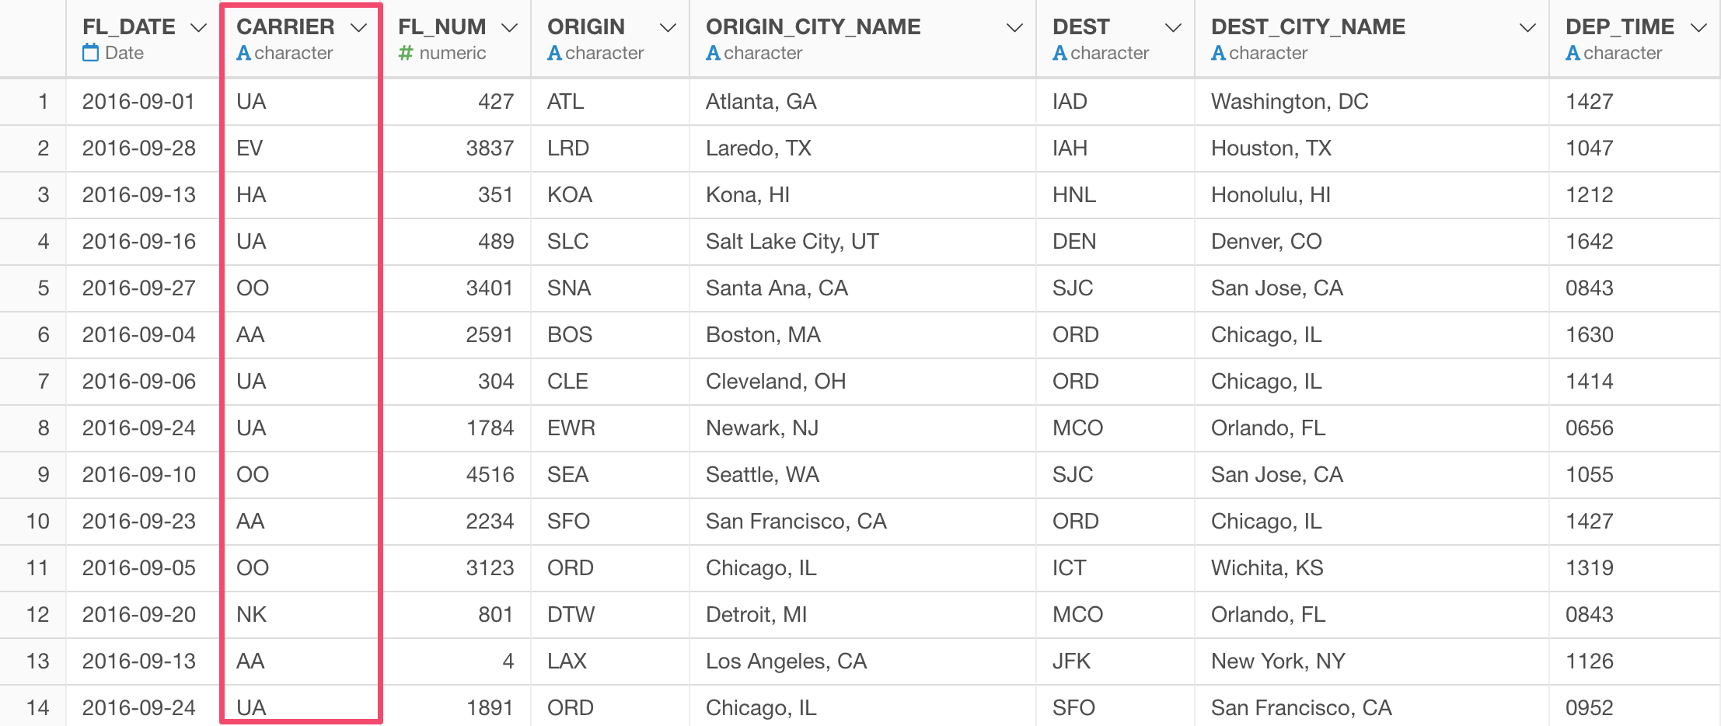Open the DEST column dropdown arrow
The image size is (1721, 726).
click(1173, 28)
